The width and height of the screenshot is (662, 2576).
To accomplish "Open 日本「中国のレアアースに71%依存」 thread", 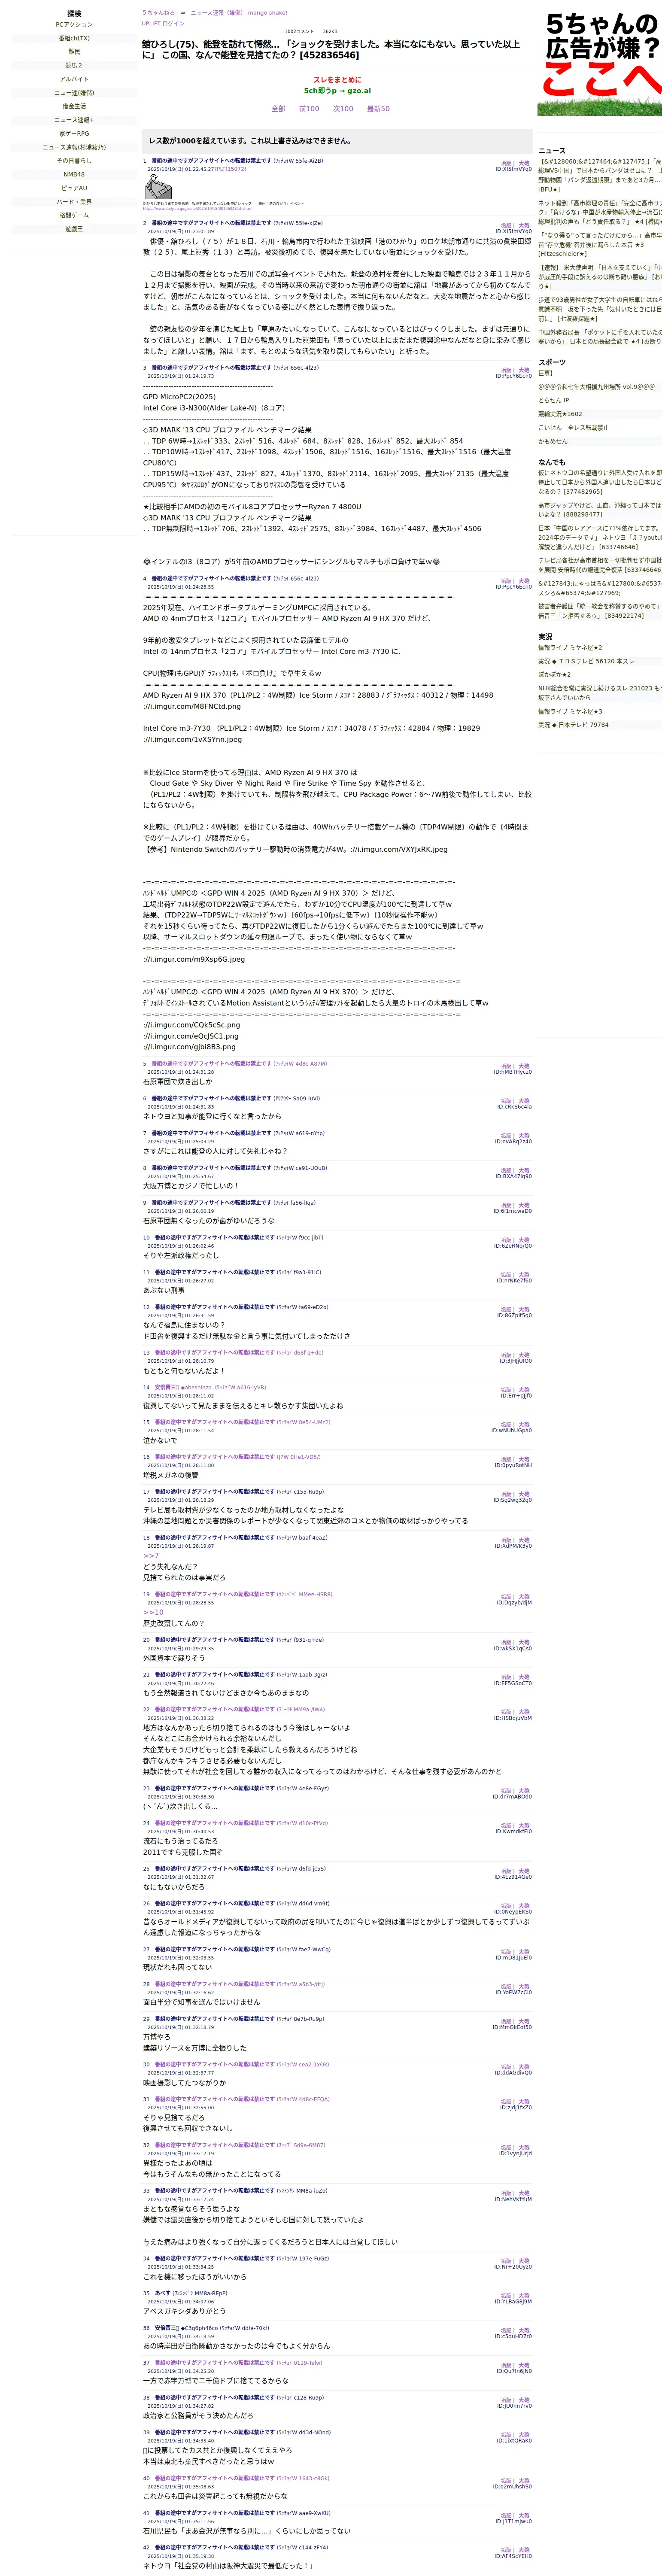I will (x=600, y=538).
